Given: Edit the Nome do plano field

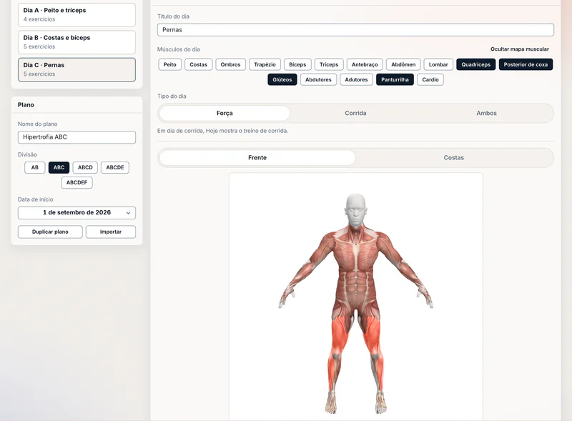Looking at the screenshot, I should 77,137.
